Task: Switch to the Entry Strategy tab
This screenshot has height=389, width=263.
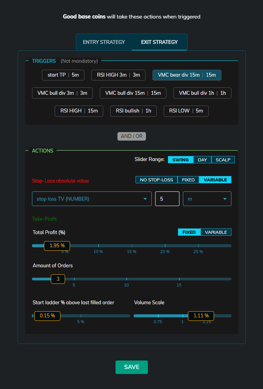Action: pyautogui.click(x=104, y=42)
